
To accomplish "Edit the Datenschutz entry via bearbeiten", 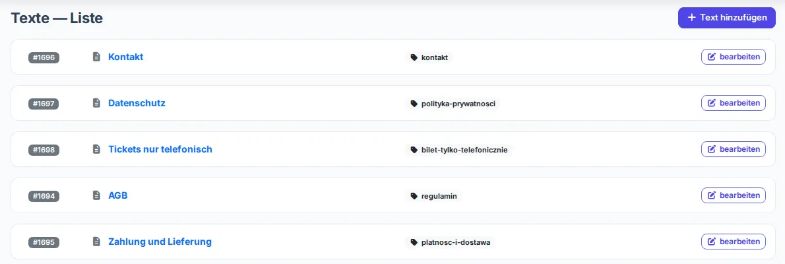I will (x=733, y=103).
